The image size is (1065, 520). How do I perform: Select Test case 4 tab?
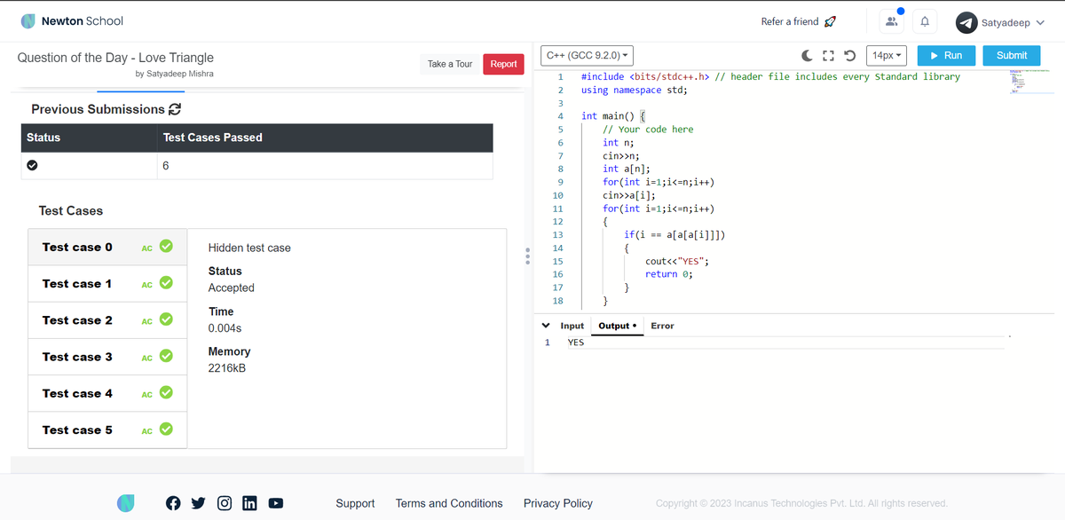click(x=108, y=393)
